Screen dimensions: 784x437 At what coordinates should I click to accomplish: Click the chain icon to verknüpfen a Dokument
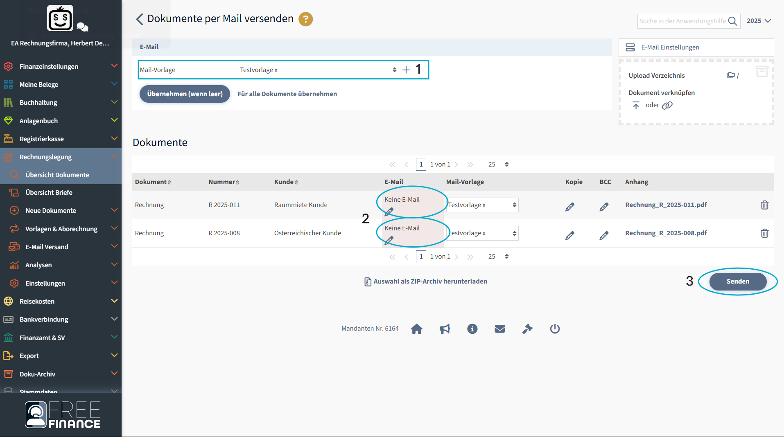click(668, 105)
